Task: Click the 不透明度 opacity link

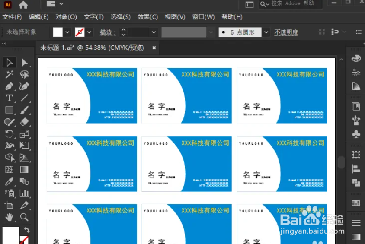Action: (x=286, y=32)
